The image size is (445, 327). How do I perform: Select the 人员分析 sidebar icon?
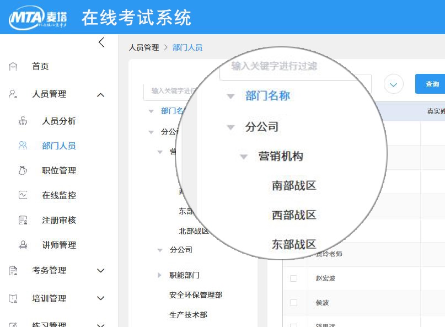(x=24, y=120)
